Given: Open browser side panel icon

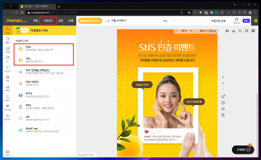Looking at the screenshot, I should pos(245,12).
